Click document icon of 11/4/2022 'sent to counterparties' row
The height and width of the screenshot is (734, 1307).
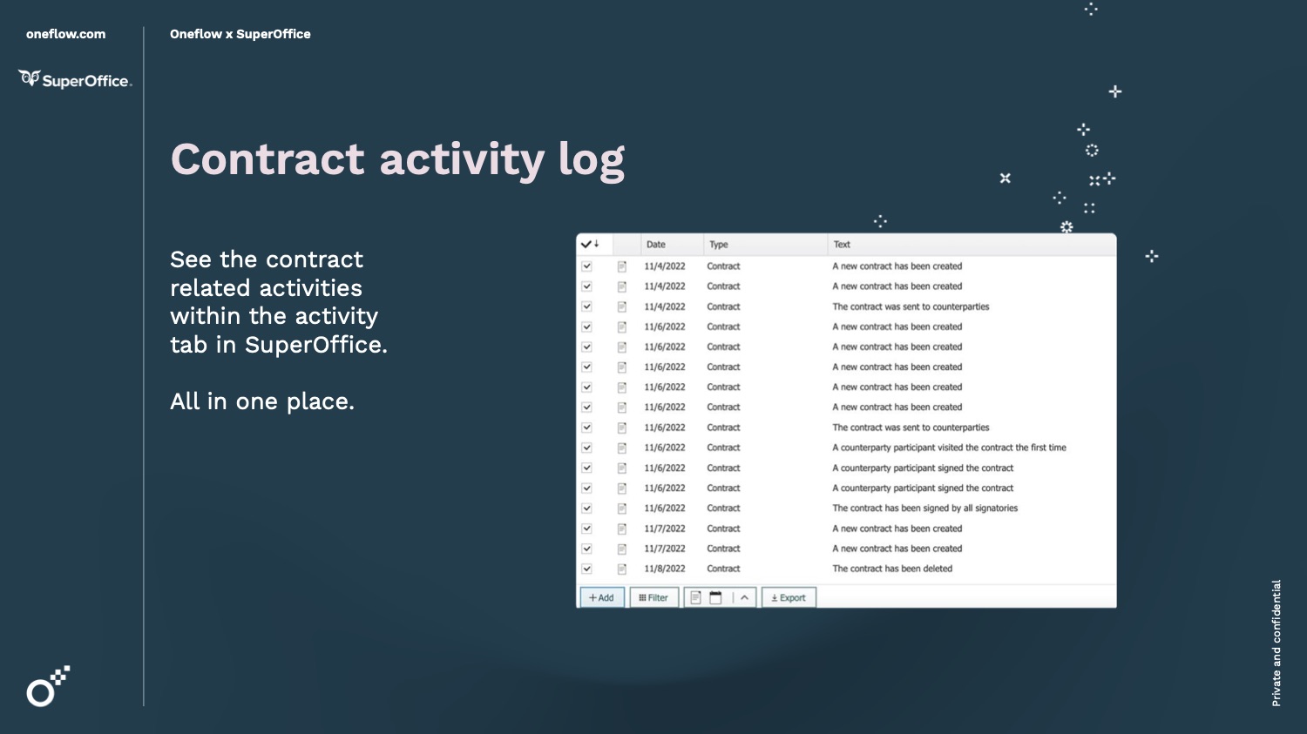[x=622, y=307]
